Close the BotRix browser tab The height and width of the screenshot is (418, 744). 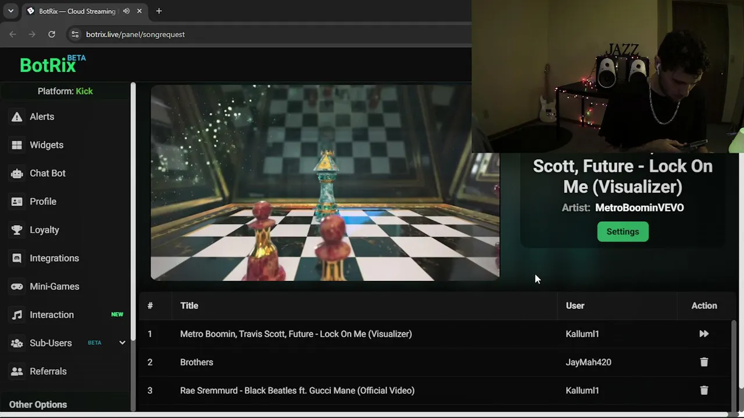(x=139, y=11)
